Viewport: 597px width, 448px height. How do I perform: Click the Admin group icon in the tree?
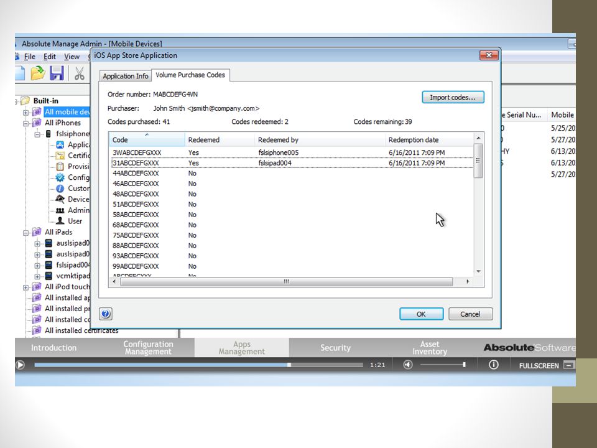click(60, 210)
